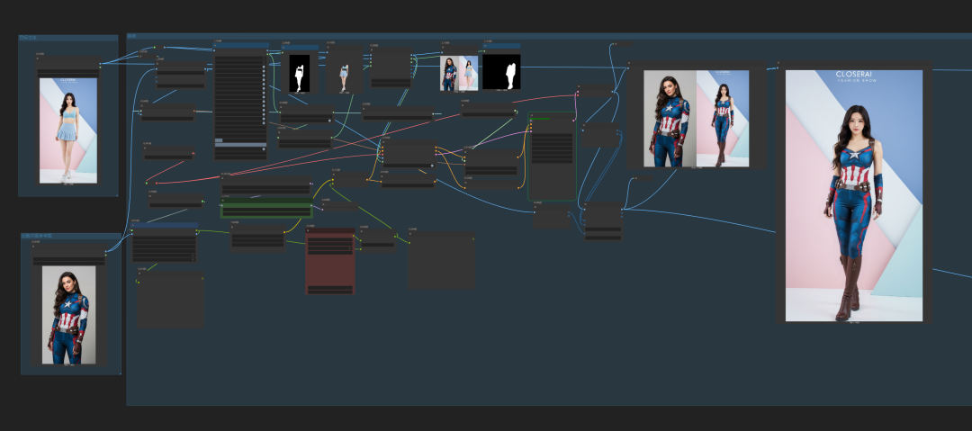This screenshot has width=972, height=431.
Task: Click the cutout girl preview on dark background
Action: click(344, 73)
